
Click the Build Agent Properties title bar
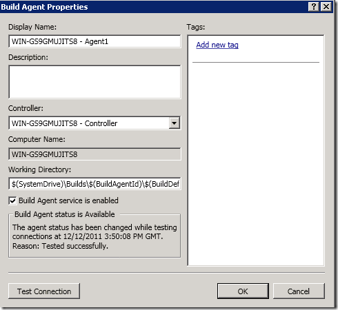pos(154,7)
